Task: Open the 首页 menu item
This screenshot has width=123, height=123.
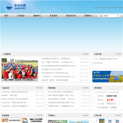Action: click(x=6, y=16)
